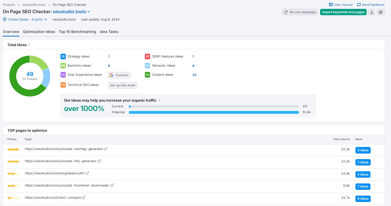Click the User Experience Ux icon
The image size is (391, 206).
coord(63,75)
